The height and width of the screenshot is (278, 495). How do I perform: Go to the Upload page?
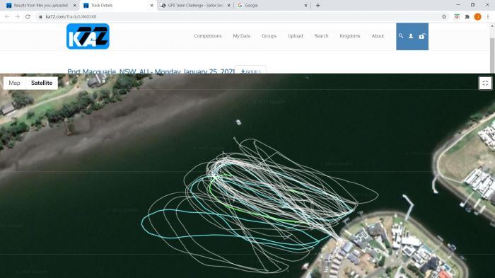pos(295,36)
